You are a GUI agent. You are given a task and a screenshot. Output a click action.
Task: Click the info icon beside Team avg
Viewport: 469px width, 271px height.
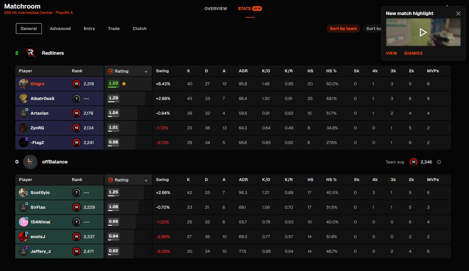[439, 162]
